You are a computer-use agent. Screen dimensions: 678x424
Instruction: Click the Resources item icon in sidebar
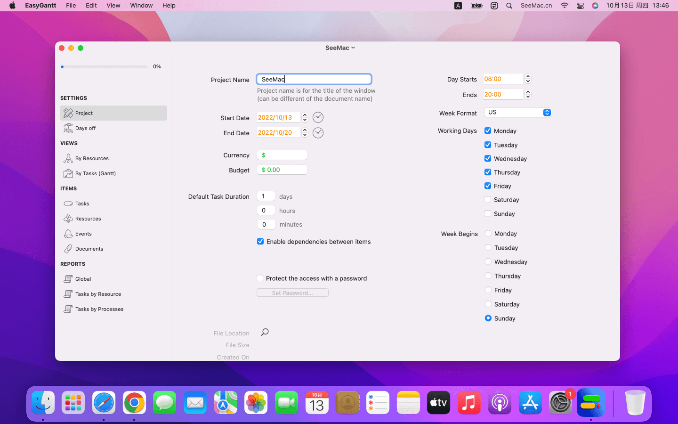click(x=68, y=219)
